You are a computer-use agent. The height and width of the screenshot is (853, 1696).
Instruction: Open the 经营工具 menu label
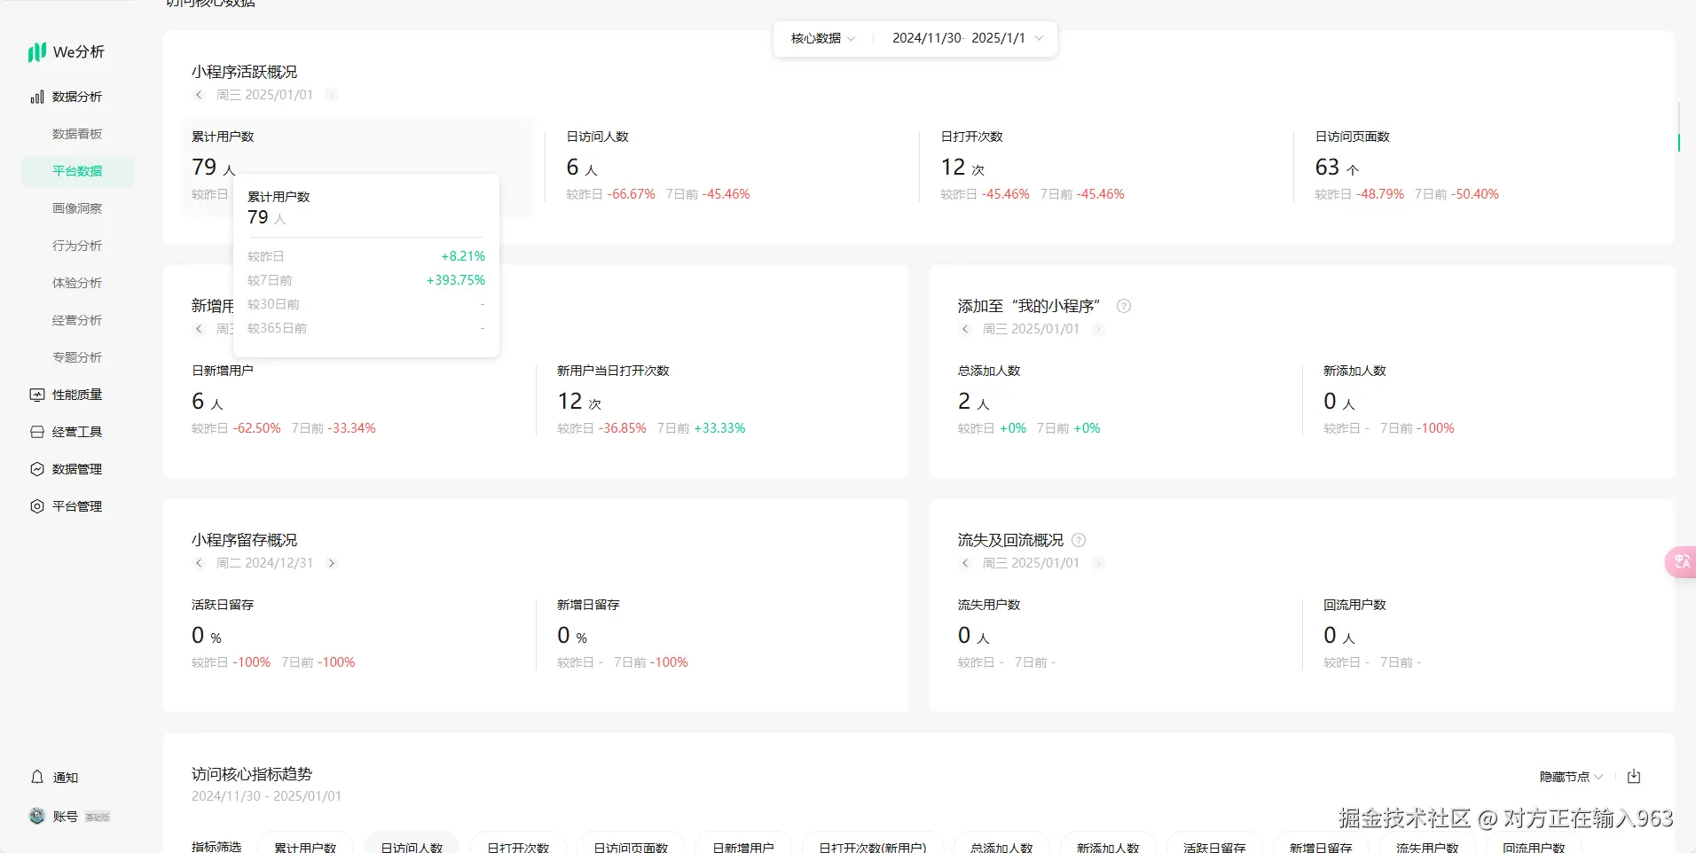[x=77, y=432]
